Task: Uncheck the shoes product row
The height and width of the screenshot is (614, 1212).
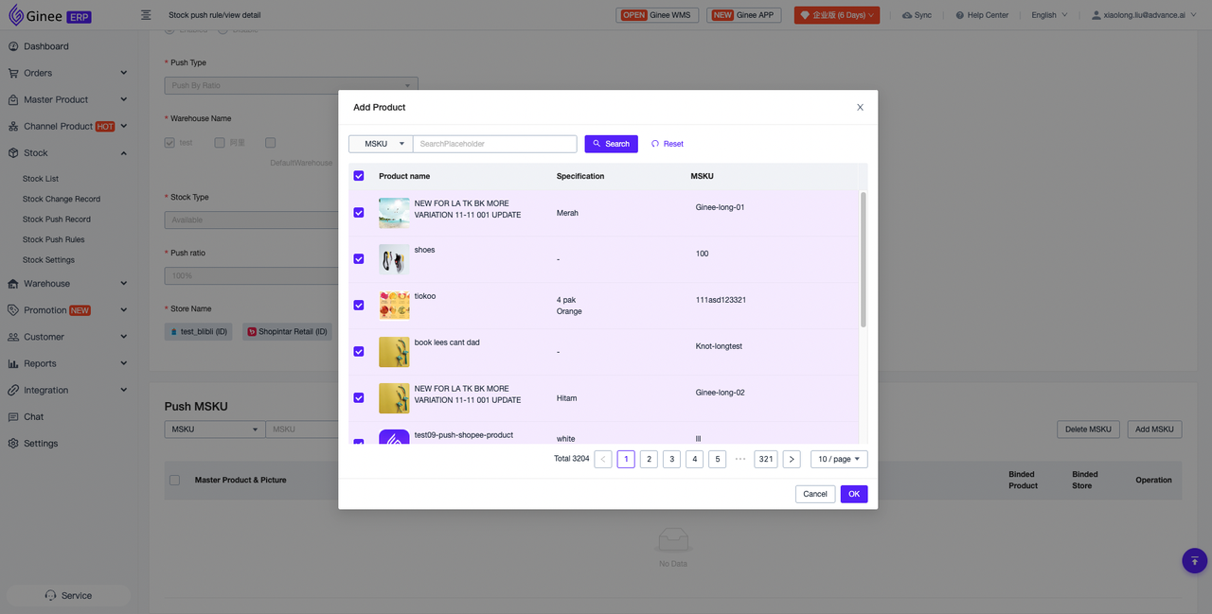Action: click(x=359, y=258)
